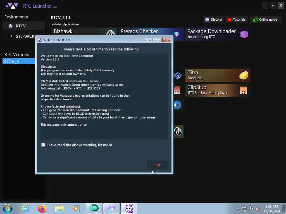Open the Discord link button
Image resolution: width=286 pixels, height=214 pixels.
click(213, 20)
